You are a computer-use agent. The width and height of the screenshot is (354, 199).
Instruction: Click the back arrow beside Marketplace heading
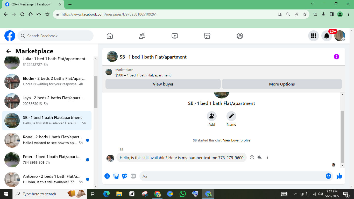9,51
